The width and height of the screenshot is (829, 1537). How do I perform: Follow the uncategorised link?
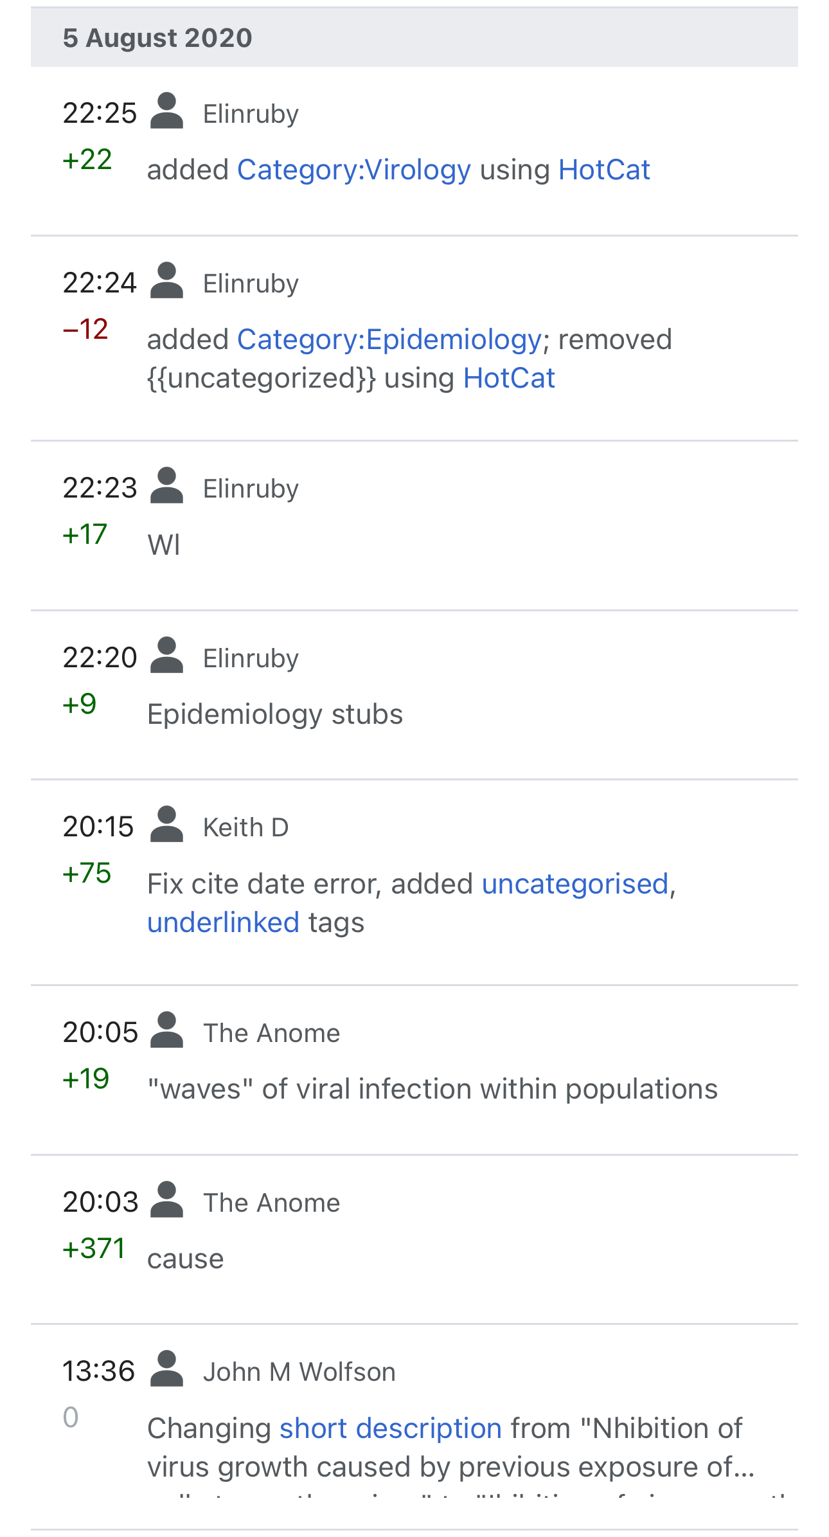tap(575, 884)
